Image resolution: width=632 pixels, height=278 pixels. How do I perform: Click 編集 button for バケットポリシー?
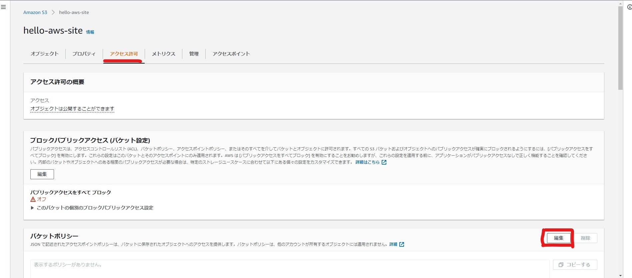(x=559, y=238)
